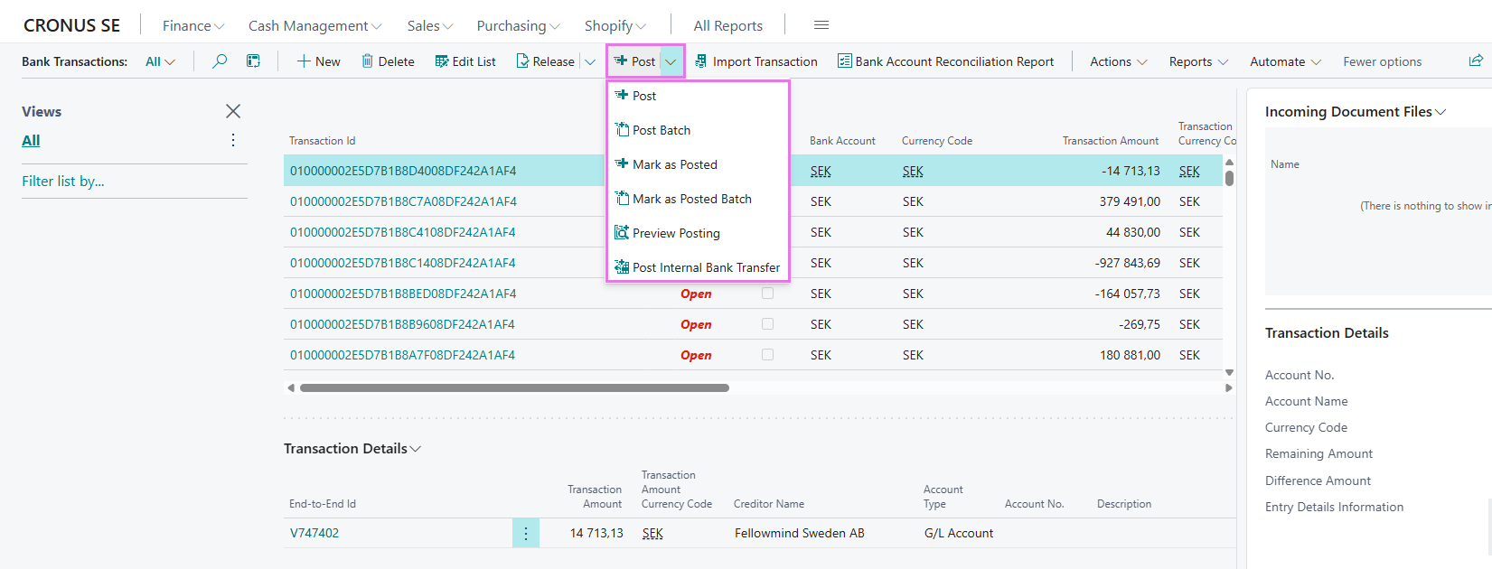
Task: Expand the Finance navigation menu
Action: (193, 25)
